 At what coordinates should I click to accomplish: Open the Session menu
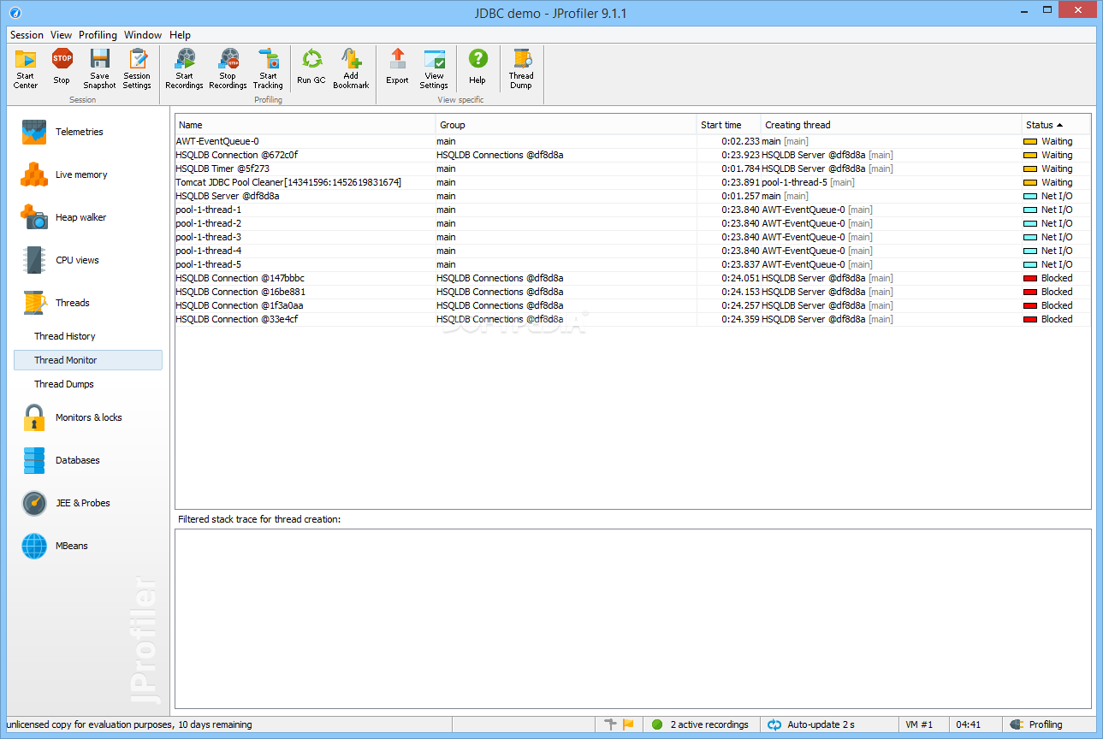point(27,35)
